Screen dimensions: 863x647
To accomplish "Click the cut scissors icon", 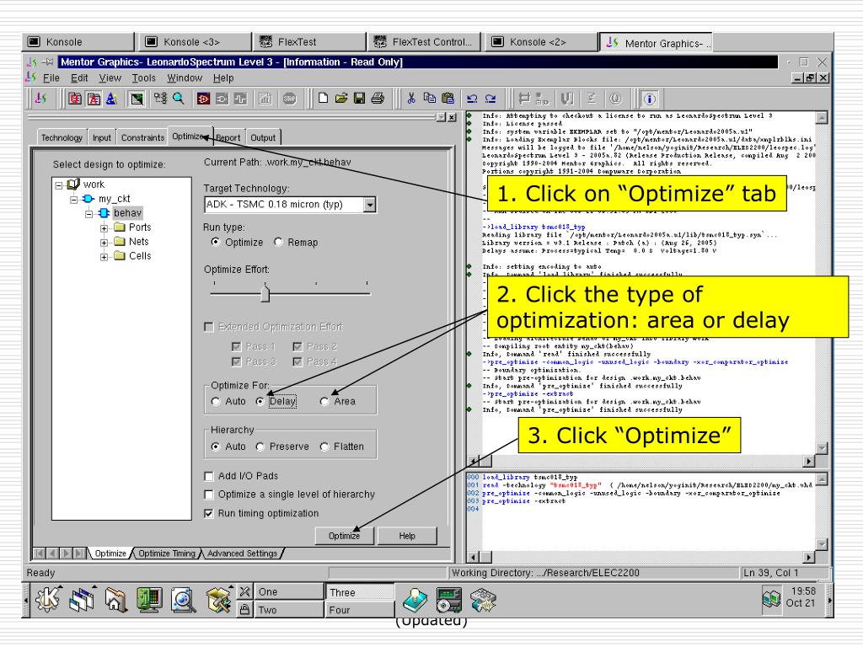I will coord(411,99).
